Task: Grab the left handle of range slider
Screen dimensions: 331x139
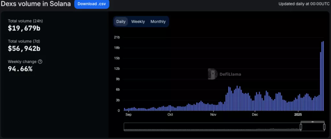Action: 301,127
